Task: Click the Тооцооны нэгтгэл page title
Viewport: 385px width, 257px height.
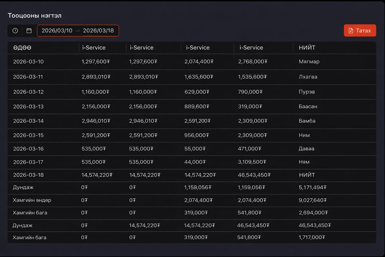Action: 35,16
